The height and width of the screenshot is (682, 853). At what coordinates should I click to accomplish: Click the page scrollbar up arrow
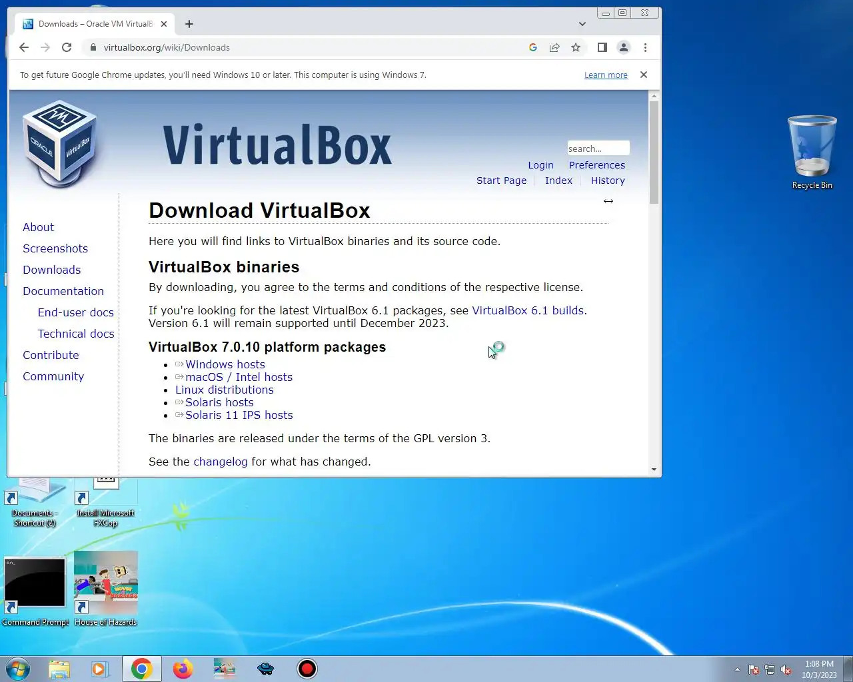654,97
